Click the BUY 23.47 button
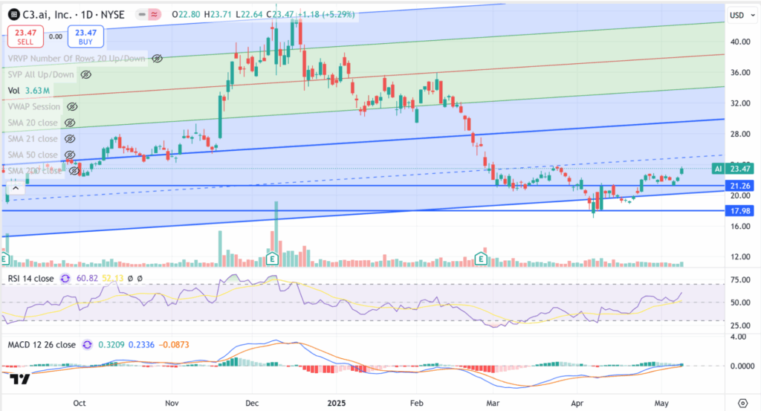This screenshot has width=761, height=411. coord(85,37)
